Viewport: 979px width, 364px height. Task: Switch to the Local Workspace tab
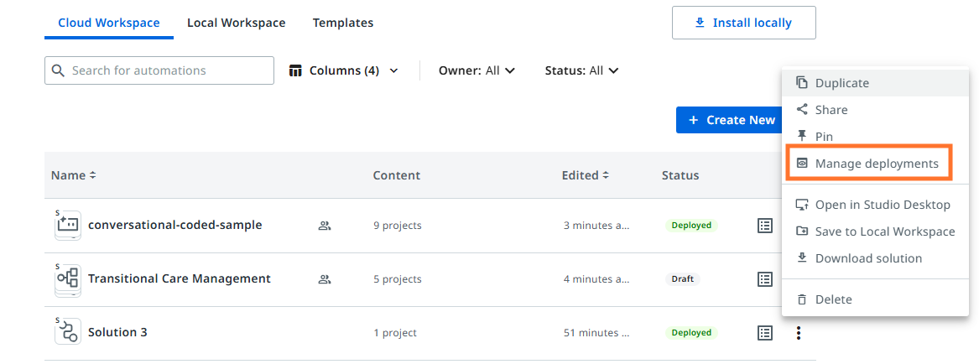pyautogui.click(x=236, y=23)
